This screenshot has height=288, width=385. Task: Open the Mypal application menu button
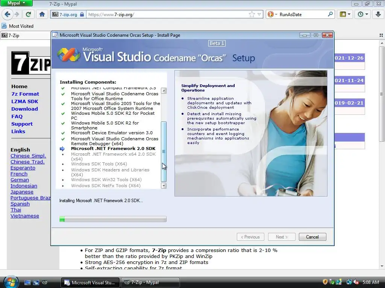coord(16,3)
